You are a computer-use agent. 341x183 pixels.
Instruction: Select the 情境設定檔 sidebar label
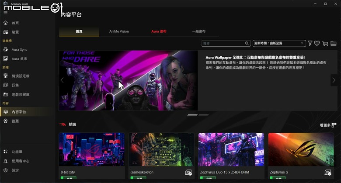[x=21, y=76]
